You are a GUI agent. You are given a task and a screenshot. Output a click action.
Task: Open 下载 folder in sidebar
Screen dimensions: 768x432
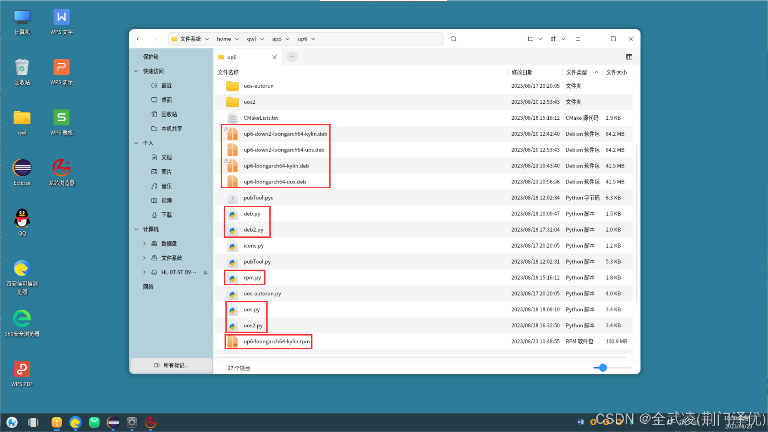tap(166, 215)
